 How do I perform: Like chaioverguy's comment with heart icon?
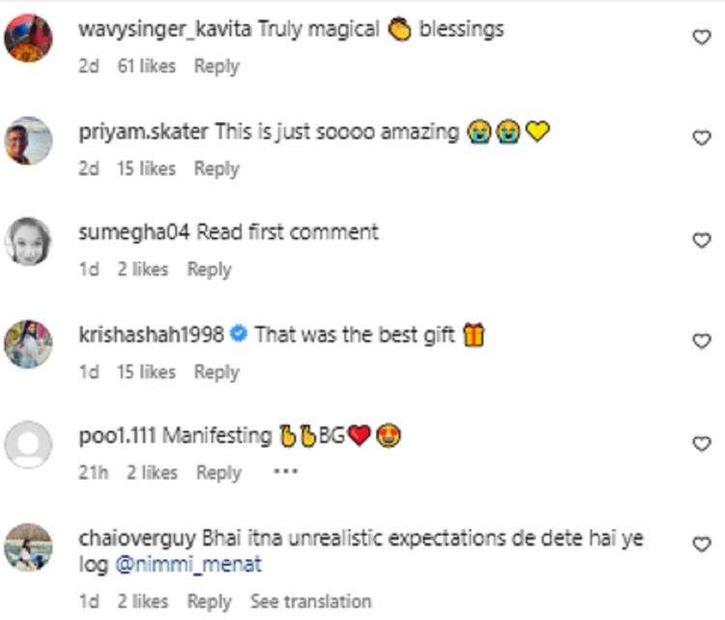click(703, 546)
